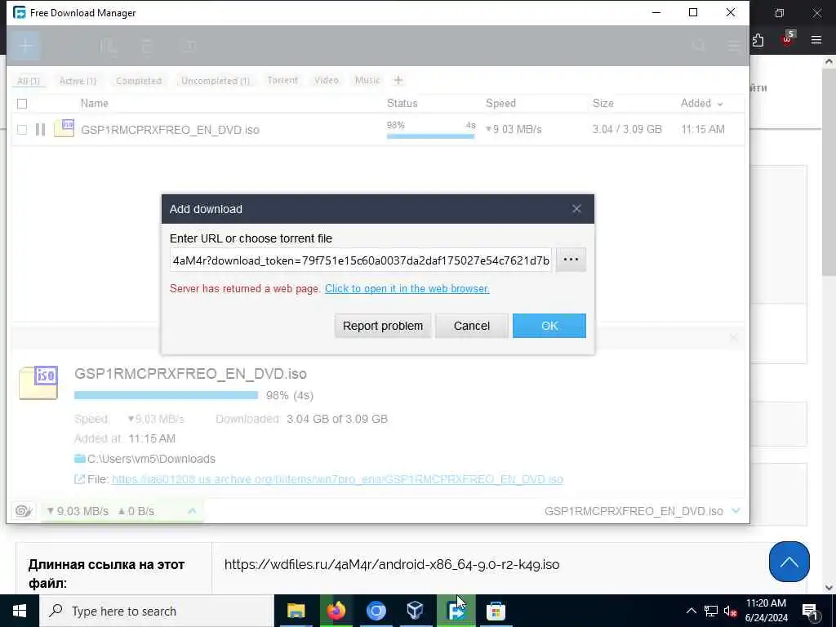
Task: Open File Explorer from taskbar
Action: tap(296, 611)
